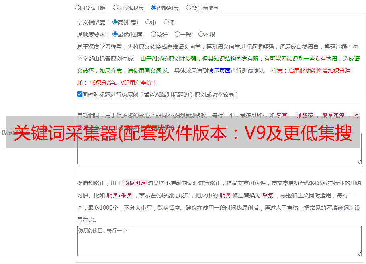The height and width of the screenshot is (264, 366).
Task: Click resize handle of 伪原创修正 textarea
Action: (x=359, y=254)
